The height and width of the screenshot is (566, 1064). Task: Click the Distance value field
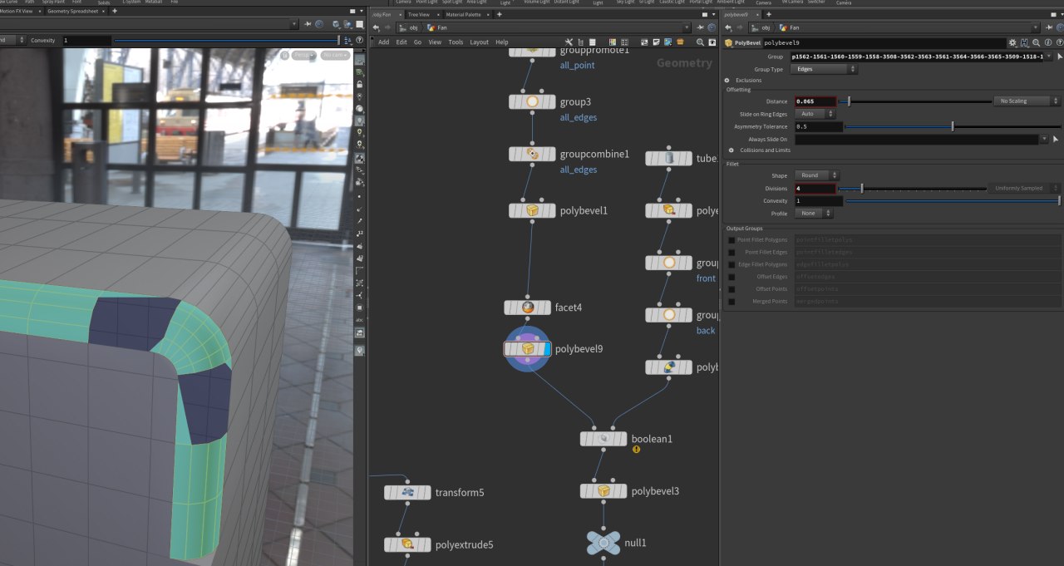(x=815, y=101)
